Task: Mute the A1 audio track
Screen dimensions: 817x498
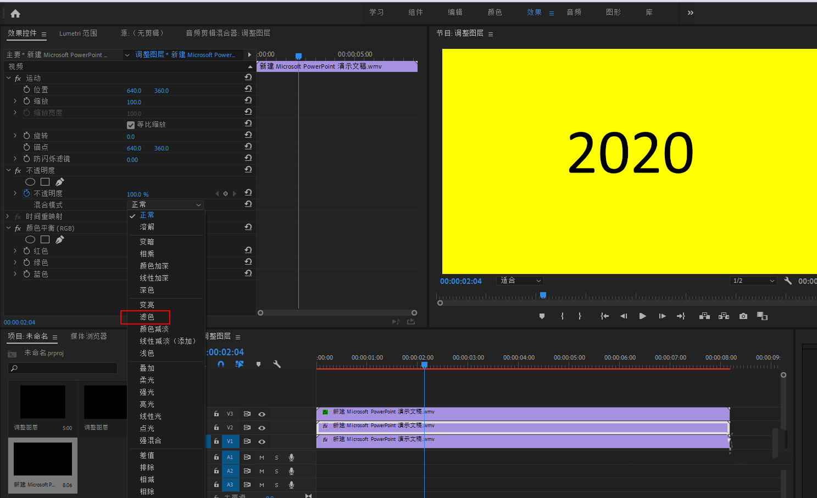Action: (x=262, y=457)
